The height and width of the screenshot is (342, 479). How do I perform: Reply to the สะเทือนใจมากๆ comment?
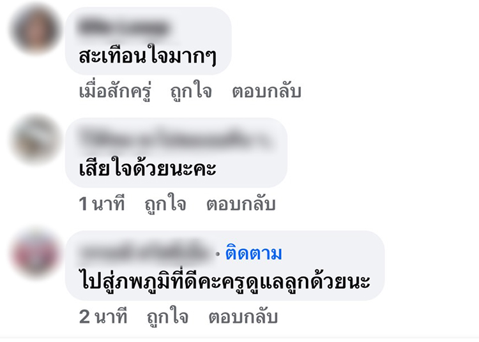(x=266, y=91)
